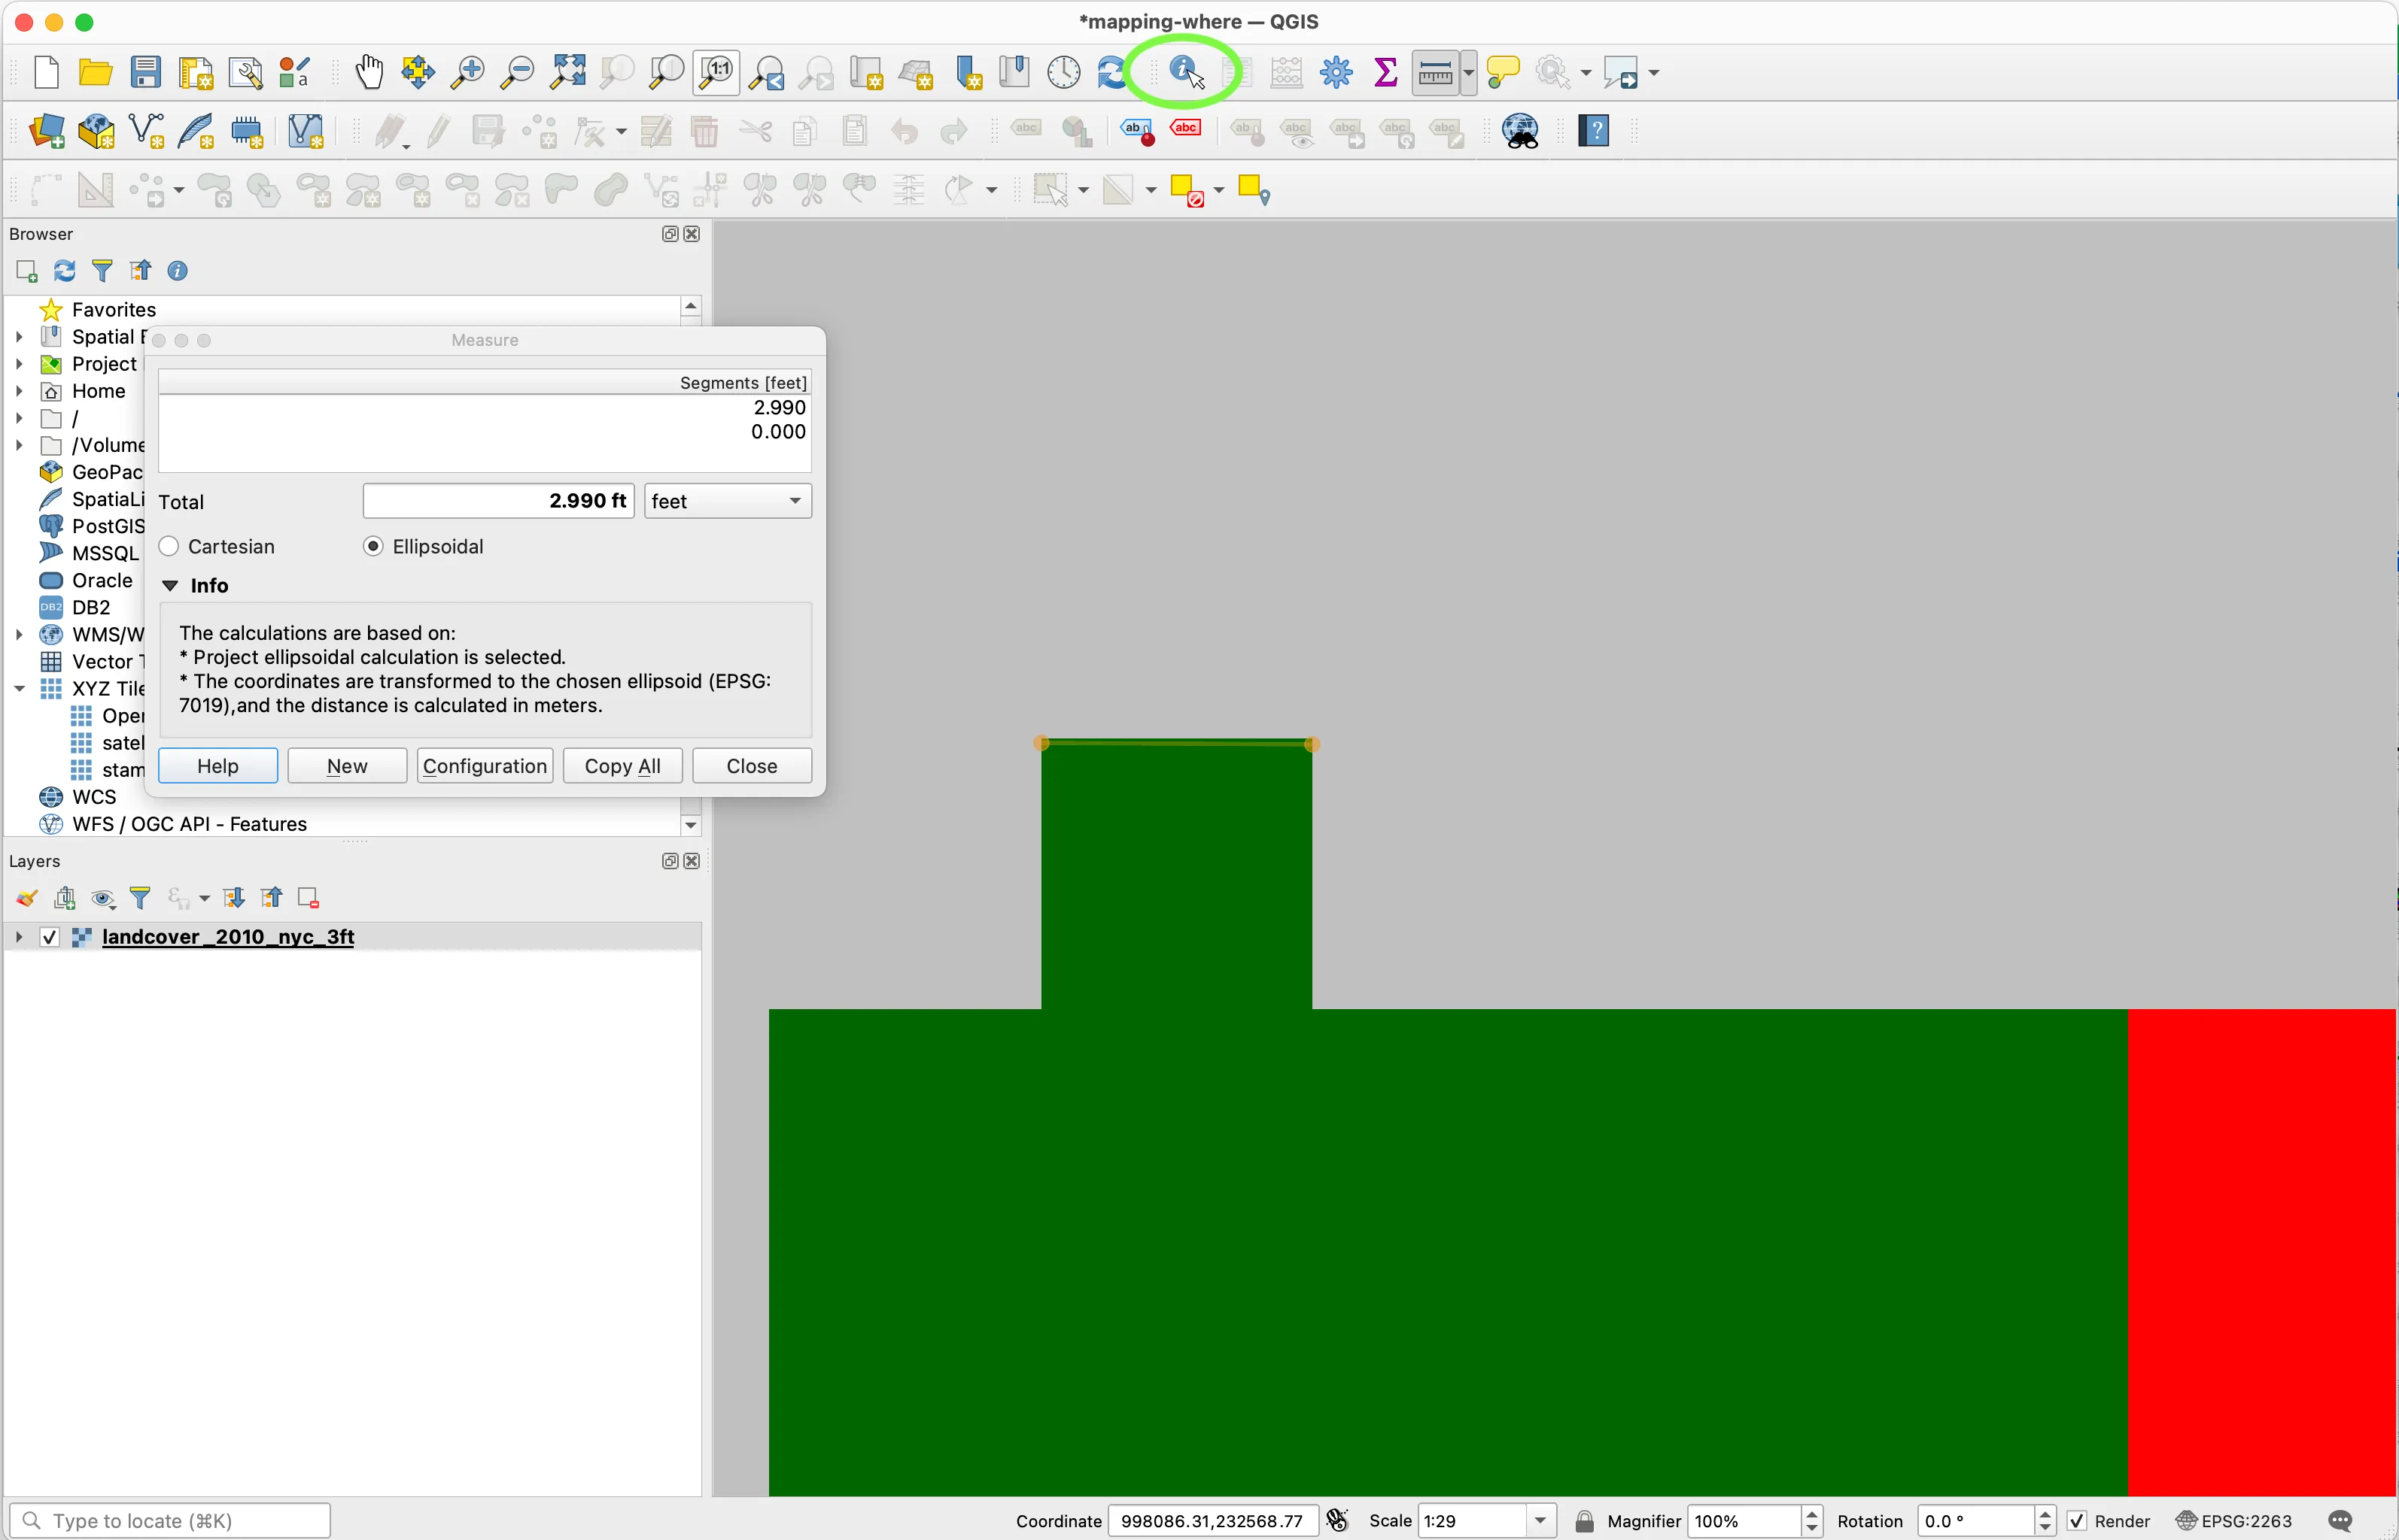Image resolution: width=2399 pixels, height=1540 pixels.
Task: Click the Type to locate field
Action: pyautogui.click(x=170, y=1521)
